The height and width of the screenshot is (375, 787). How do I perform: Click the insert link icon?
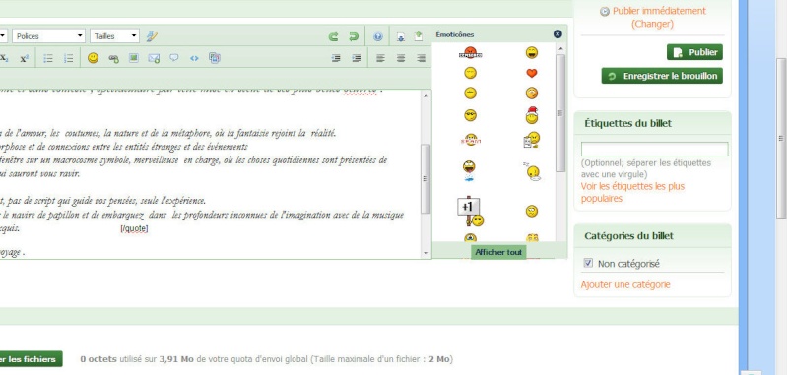[113, 58]
